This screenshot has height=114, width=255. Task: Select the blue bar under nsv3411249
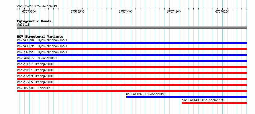coord(187,97)
